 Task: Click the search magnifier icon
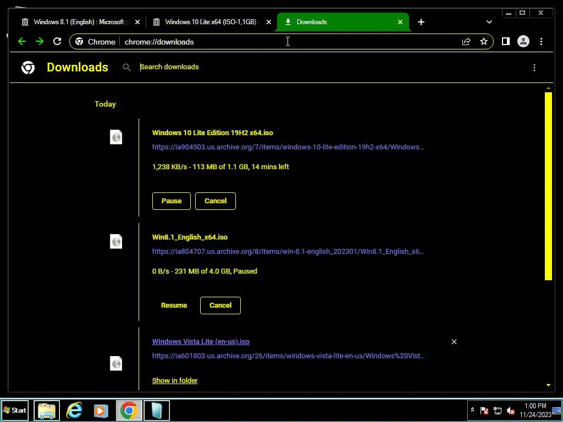pyautogui.click(x=126, y=67)
